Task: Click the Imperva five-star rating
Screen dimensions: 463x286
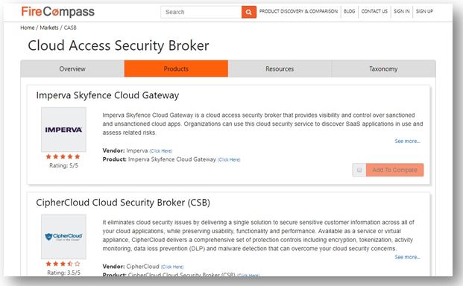Action: [x=63, y=156]
